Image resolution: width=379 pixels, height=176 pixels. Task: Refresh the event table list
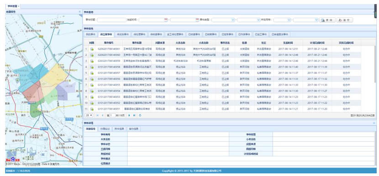[x=140, y=115]
